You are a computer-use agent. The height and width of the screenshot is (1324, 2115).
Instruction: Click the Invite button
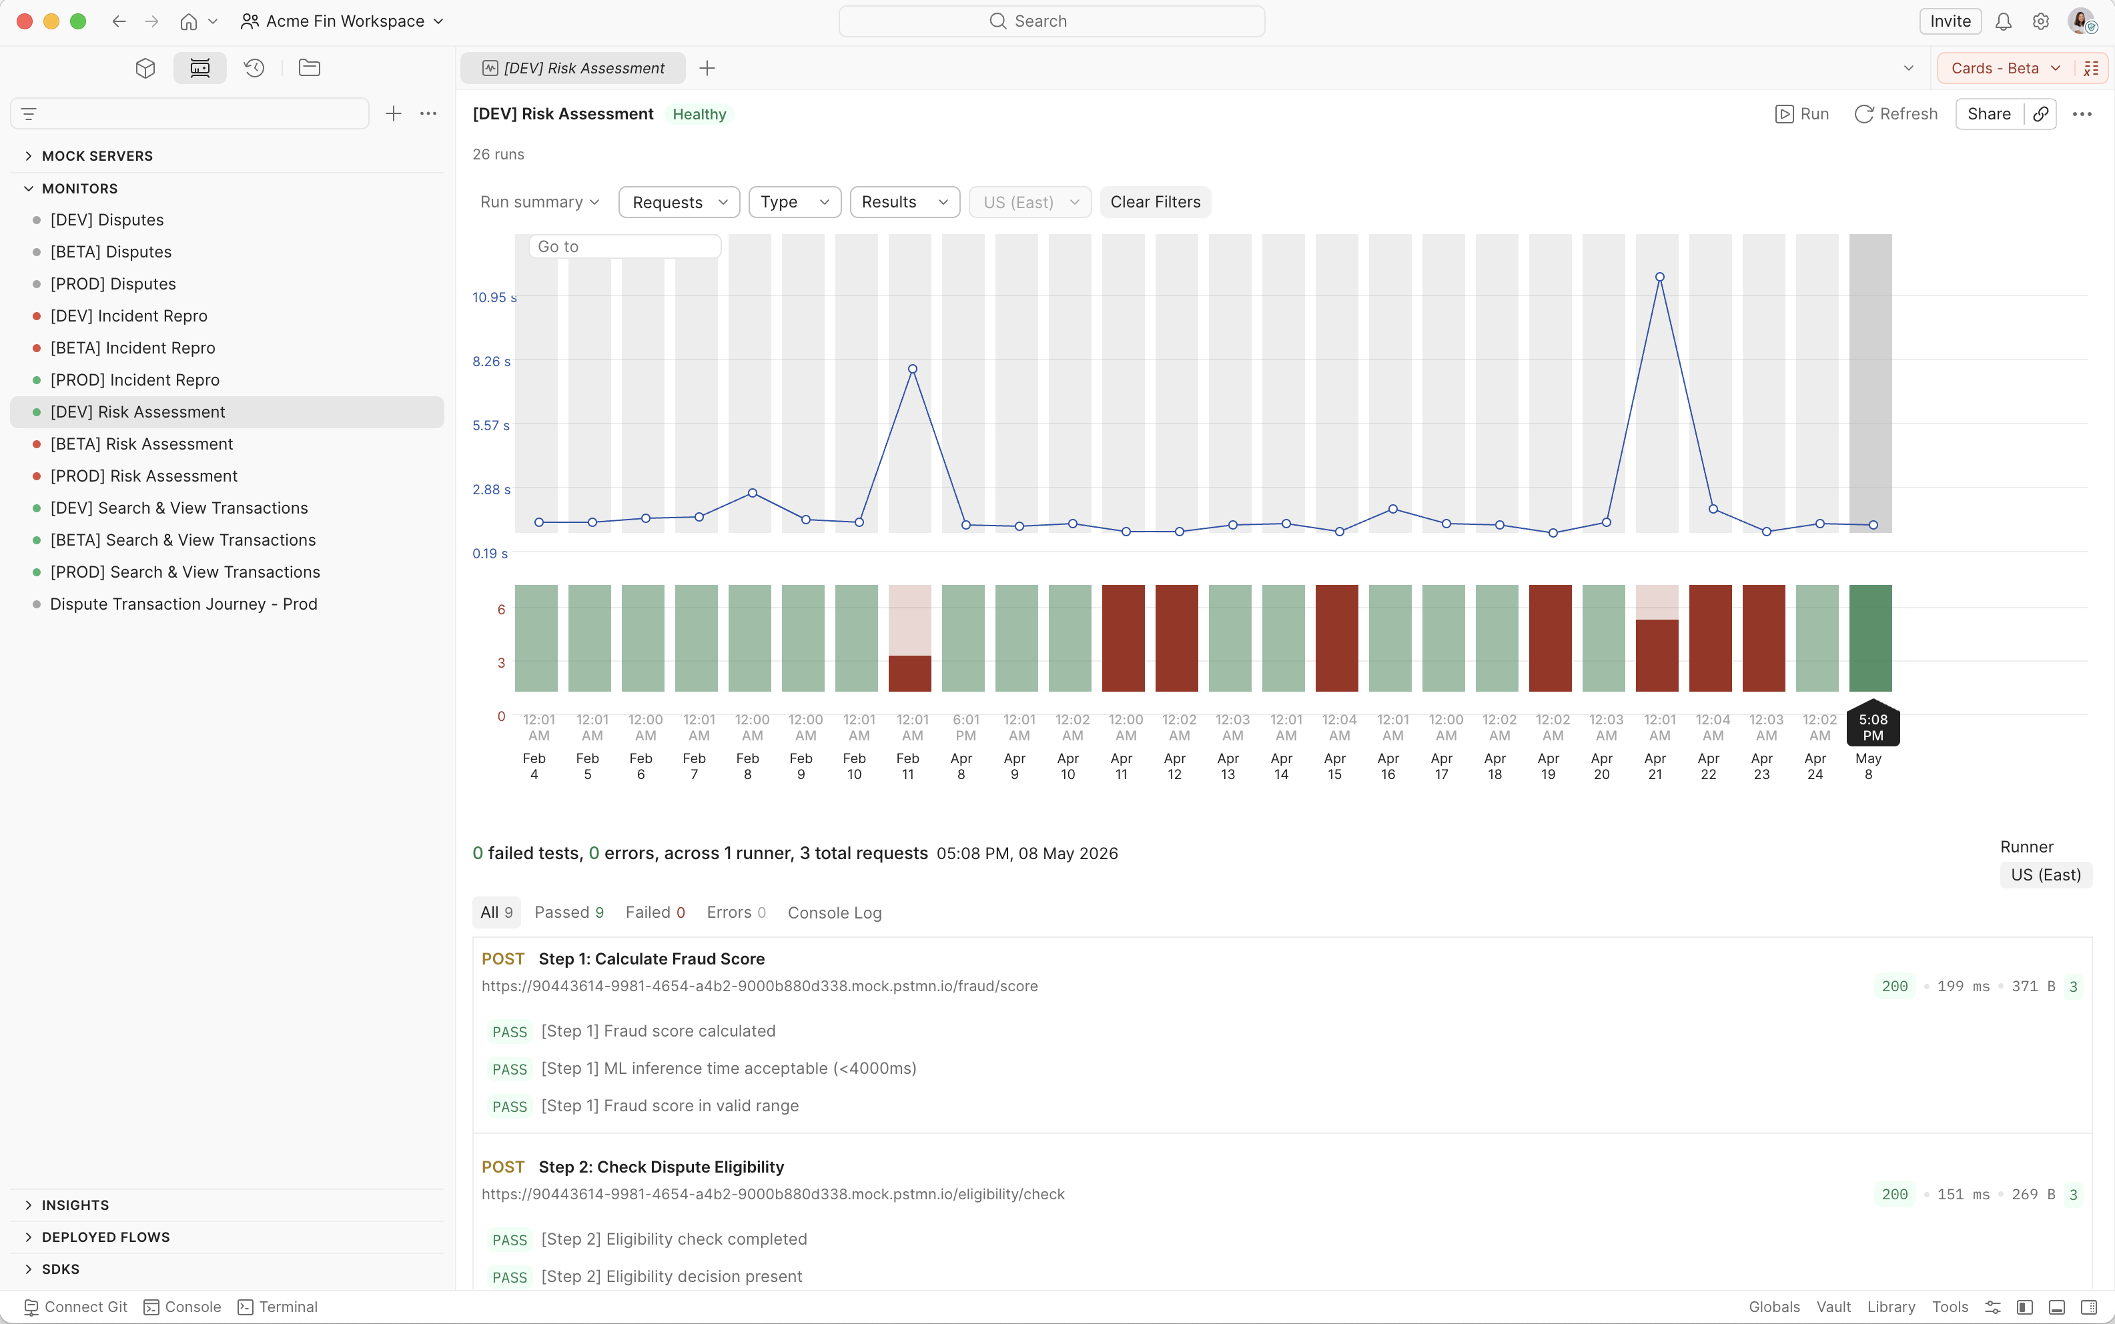pyautogui.click(x=1950, y=21)
